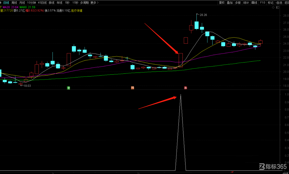Open the 季线 quarterly chart tab
Image resolution: width=289 pixels, height=174 pixels.
(51, 3)
